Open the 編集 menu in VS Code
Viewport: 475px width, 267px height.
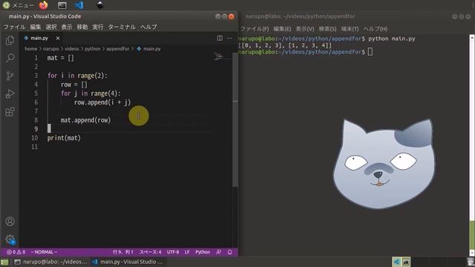(x=36, y=27)
